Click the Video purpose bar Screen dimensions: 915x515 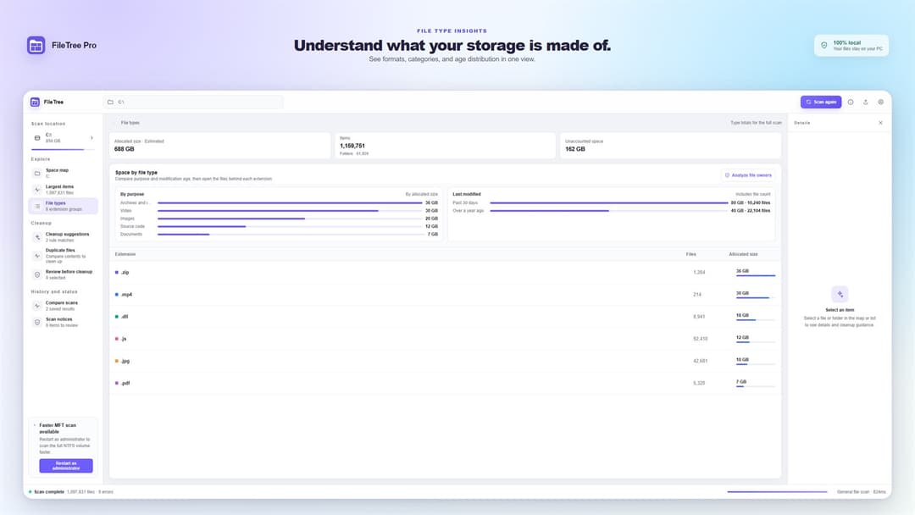point(290,211)
